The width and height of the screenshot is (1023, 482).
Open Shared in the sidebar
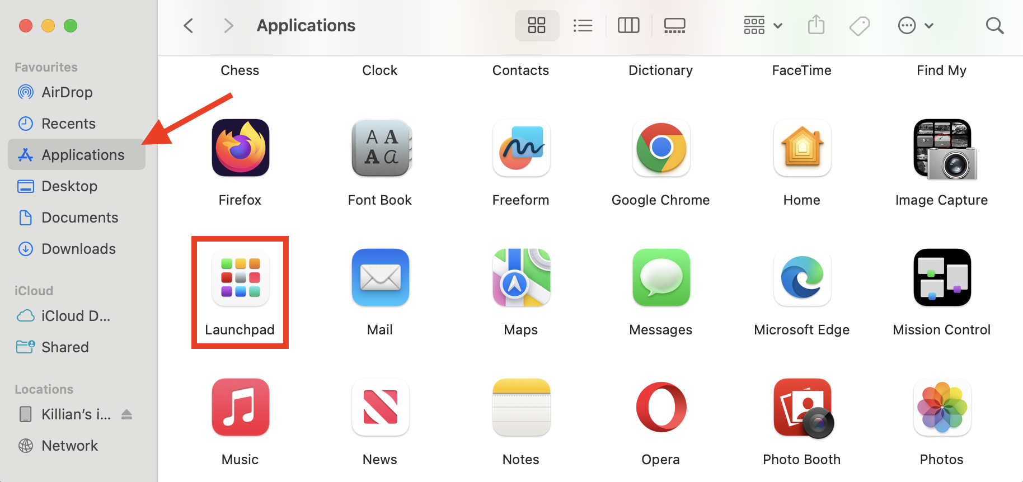pos(77,347)
